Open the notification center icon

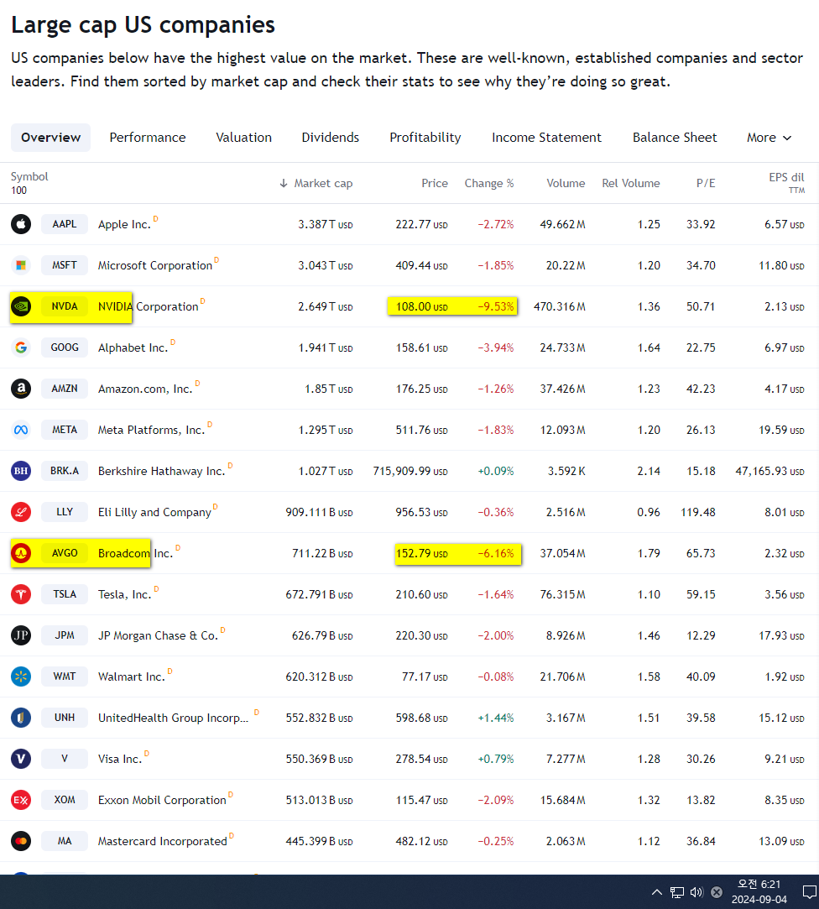809,891
